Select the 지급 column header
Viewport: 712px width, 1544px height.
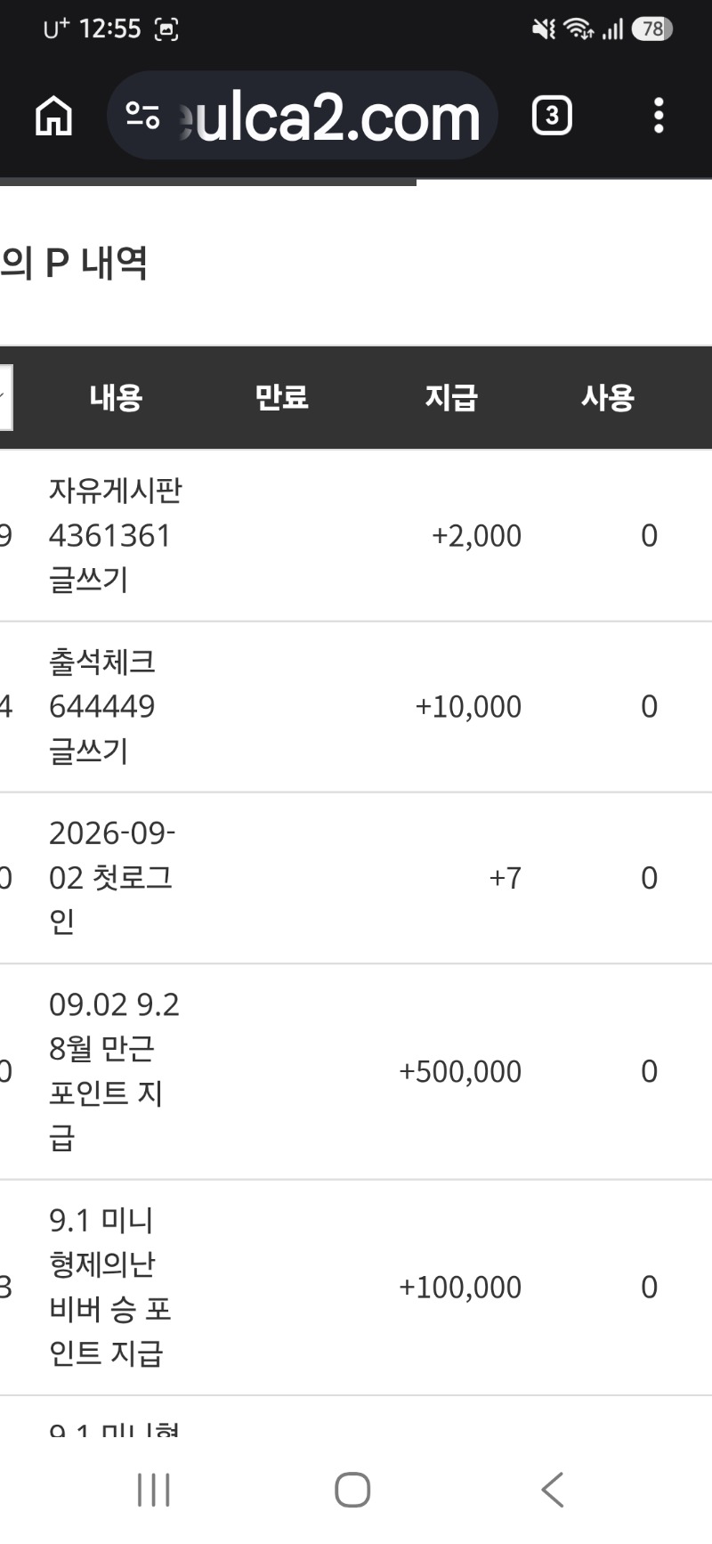[x=451, y=397]
